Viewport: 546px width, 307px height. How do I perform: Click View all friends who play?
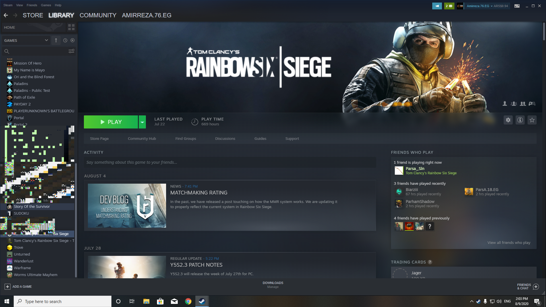tap(509, 242)
